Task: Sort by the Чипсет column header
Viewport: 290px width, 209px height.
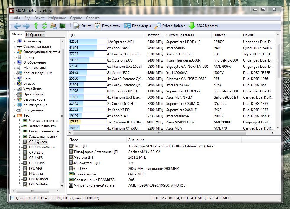Action: (226, 35)
